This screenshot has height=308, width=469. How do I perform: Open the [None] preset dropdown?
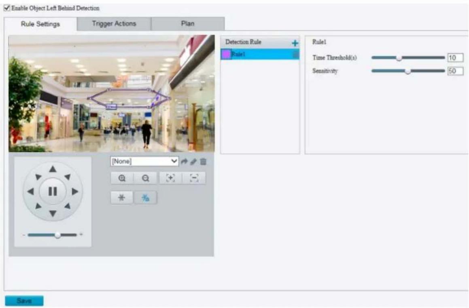coord(144,161)
